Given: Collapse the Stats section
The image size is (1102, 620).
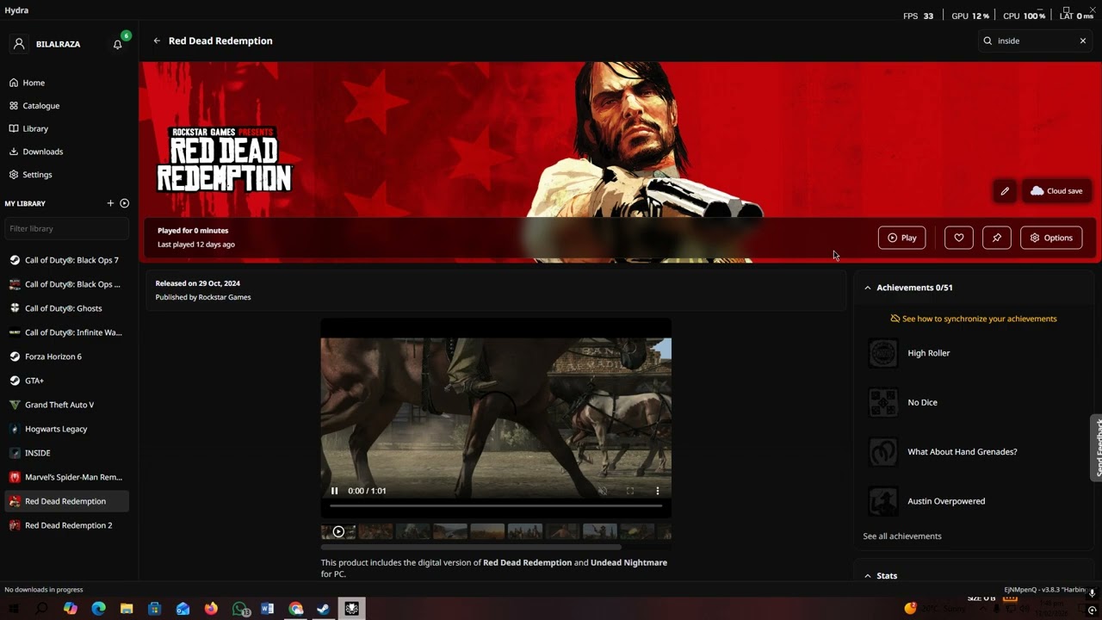Looking at the screenshot, I should tap(867, 575).
